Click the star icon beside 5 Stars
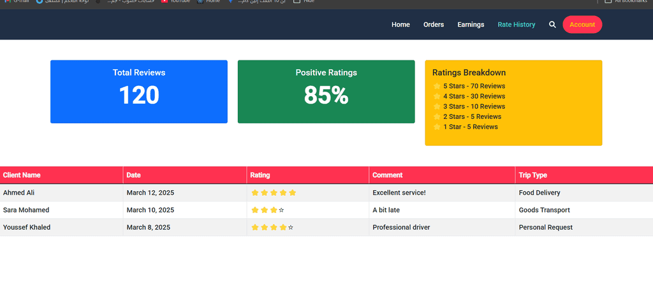 pyautogui.click(x=437, y=86)
